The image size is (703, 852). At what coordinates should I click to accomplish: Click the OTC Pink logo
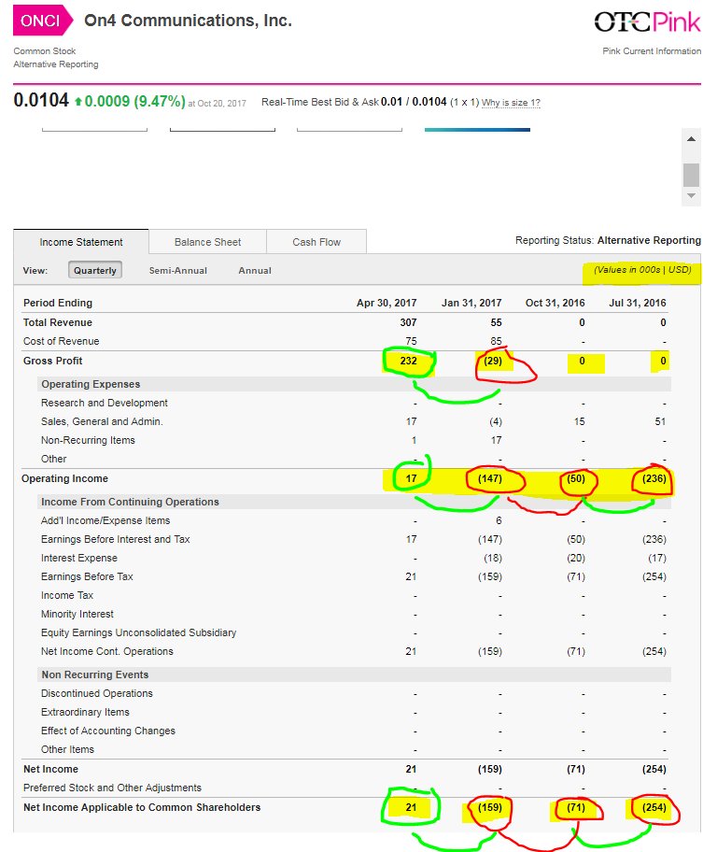[x=647, y=21]
